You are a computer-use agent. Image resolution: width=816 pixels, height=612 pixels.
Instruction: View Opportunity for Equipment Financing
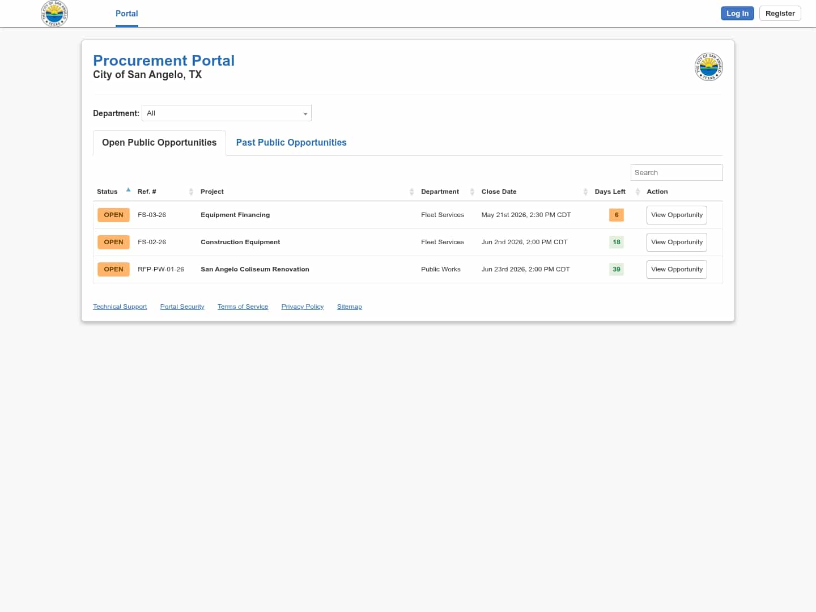click(677, 215)
